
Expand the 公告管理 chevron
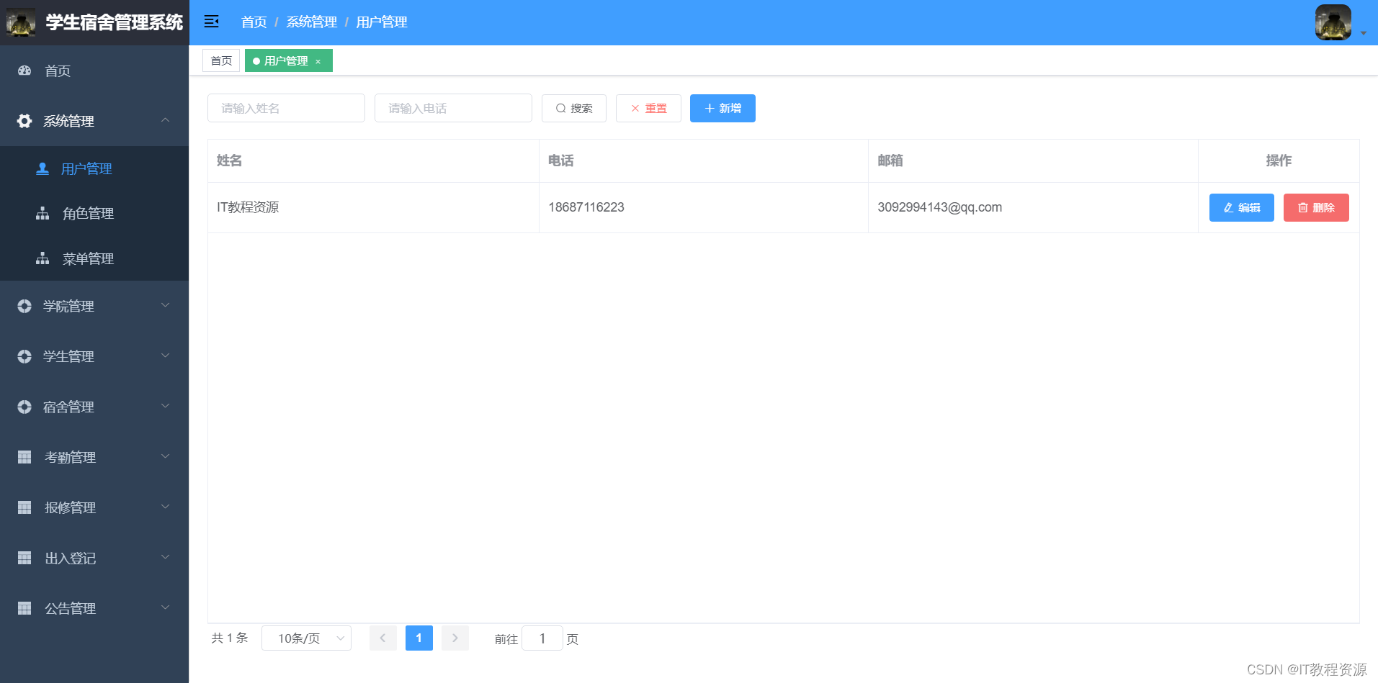[166, 607]
